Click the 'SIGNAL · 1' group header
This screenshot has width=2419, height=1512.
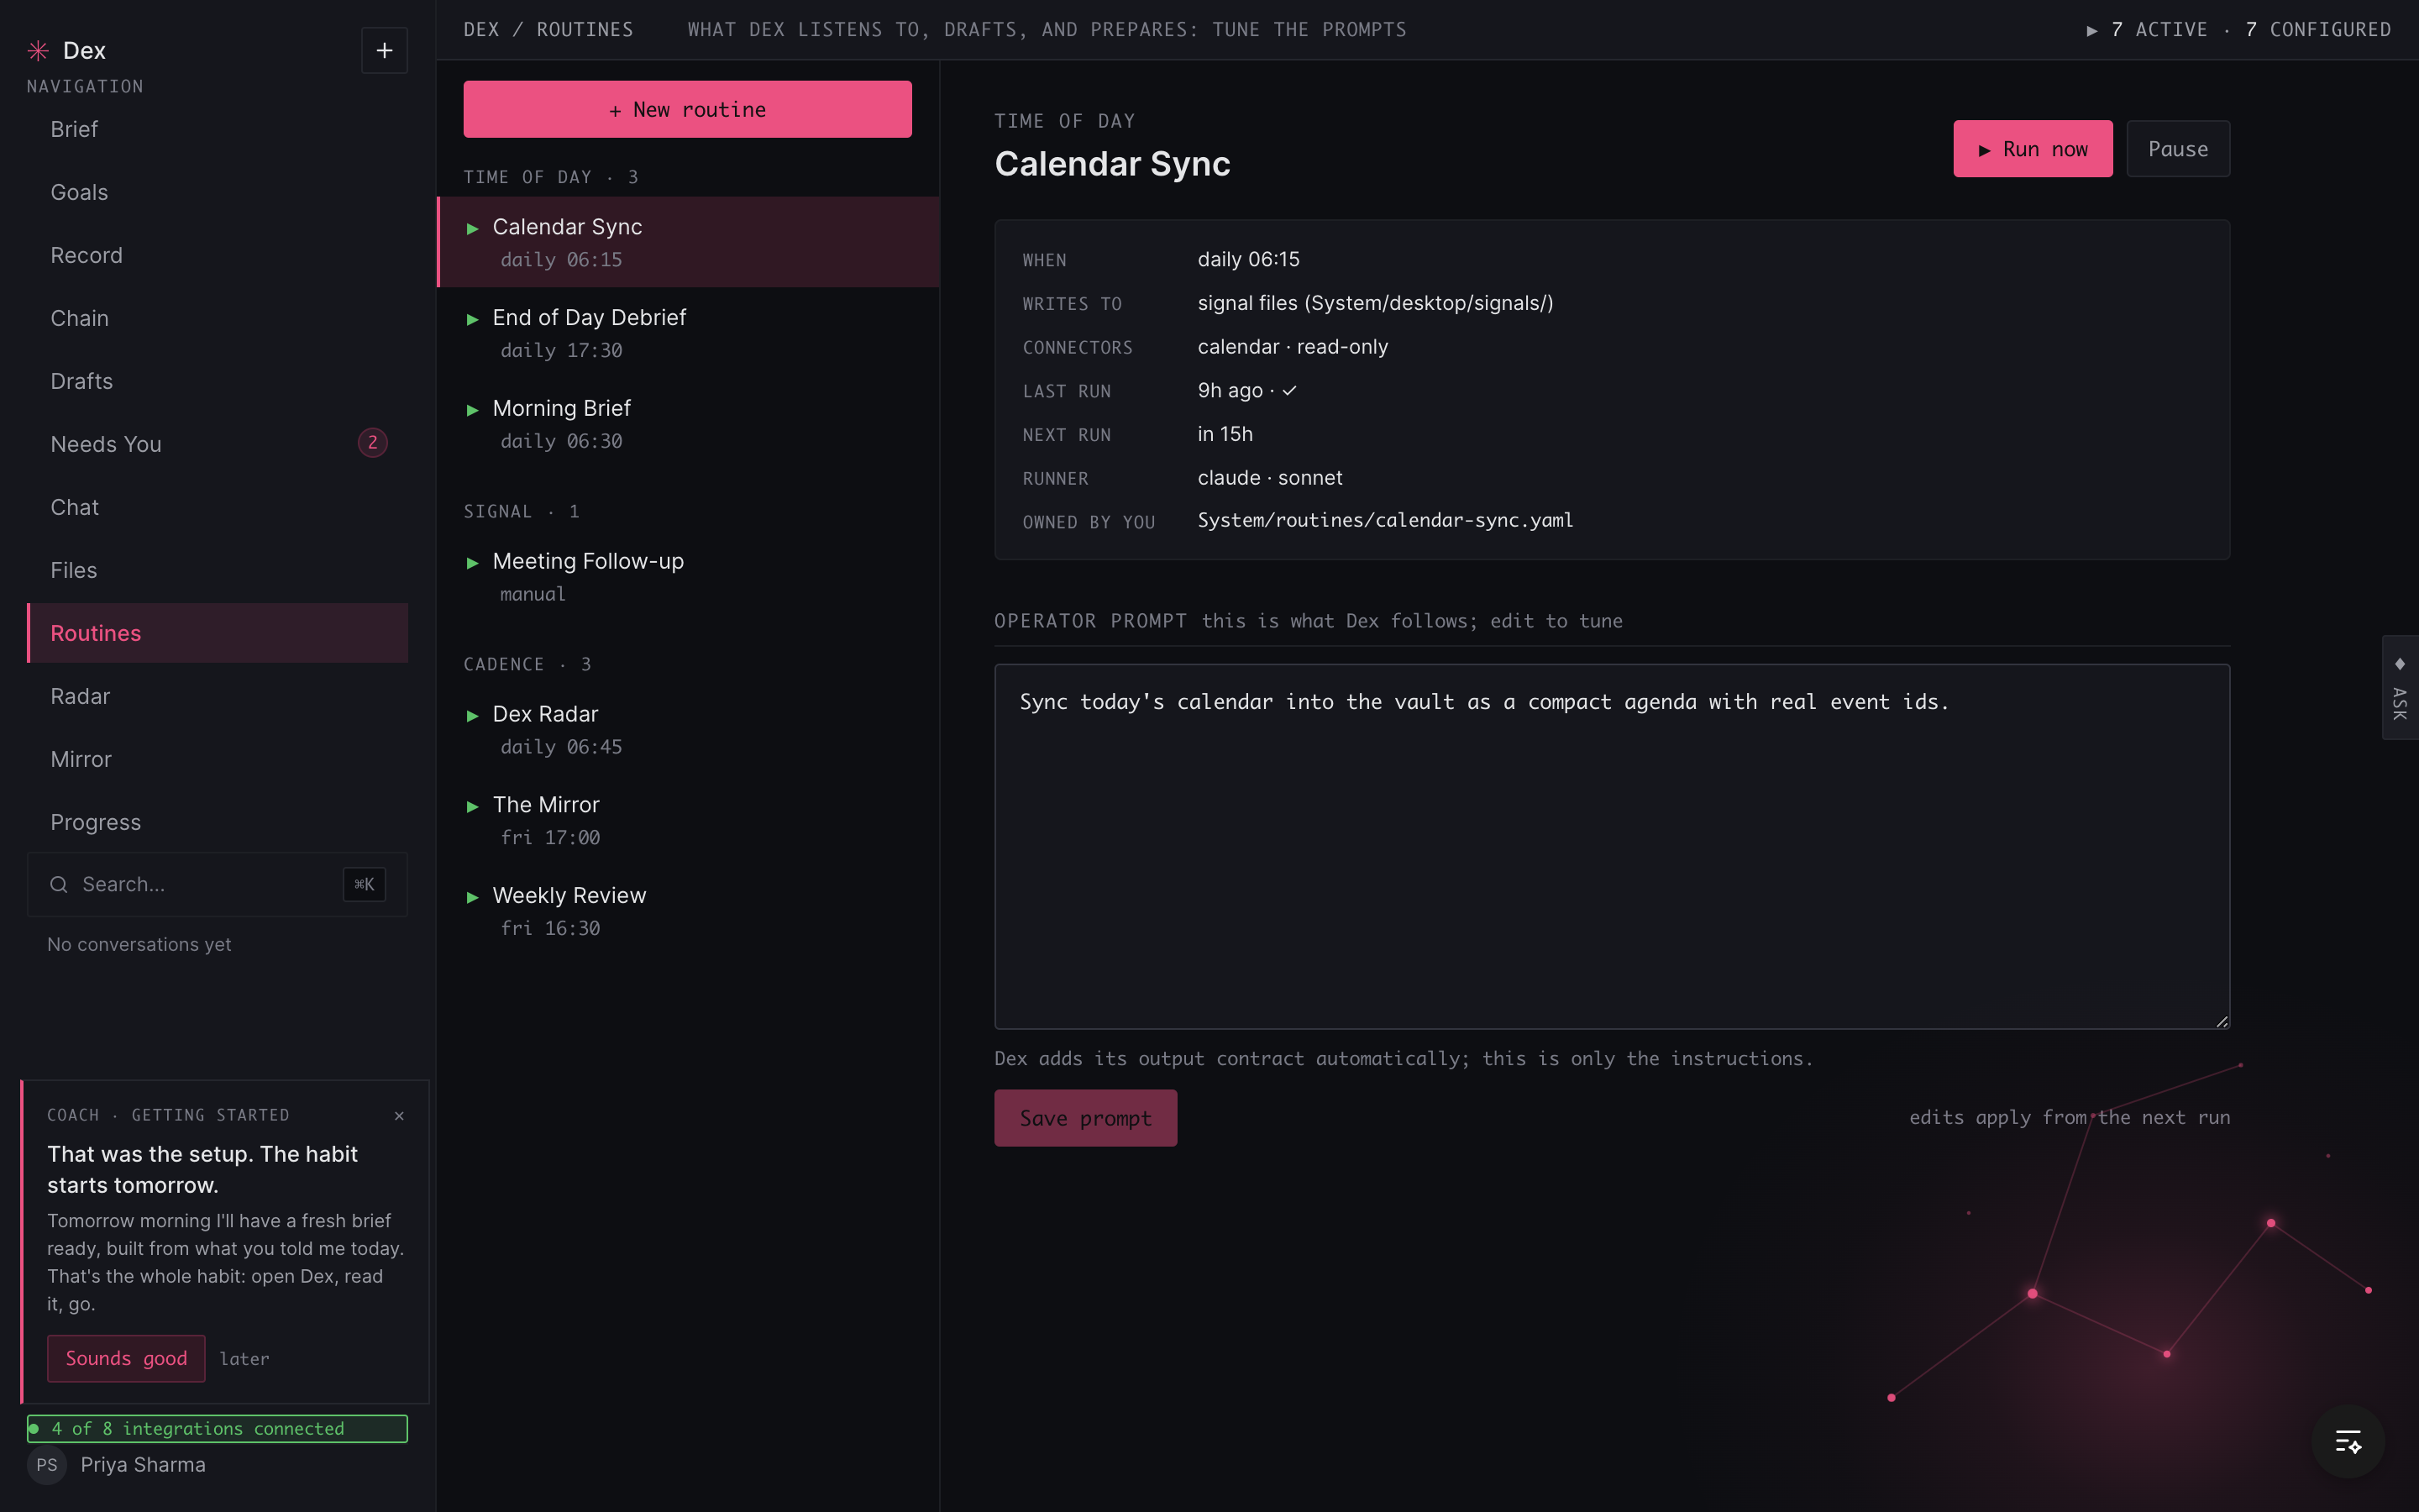[521, 511]
